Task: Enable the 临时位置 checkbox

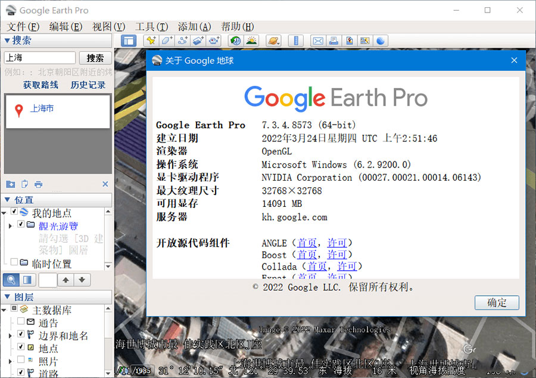Action: pyautogui.click(x=14, y=261)
